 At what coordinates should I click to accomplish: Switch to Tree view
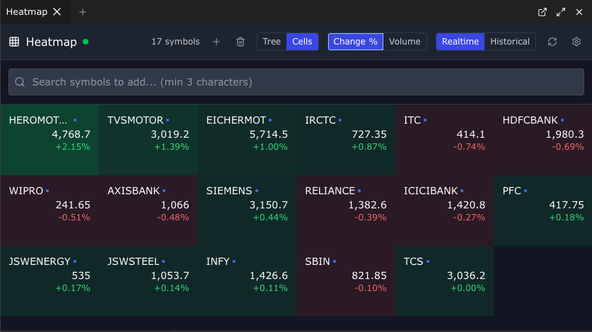click(272, 42)
